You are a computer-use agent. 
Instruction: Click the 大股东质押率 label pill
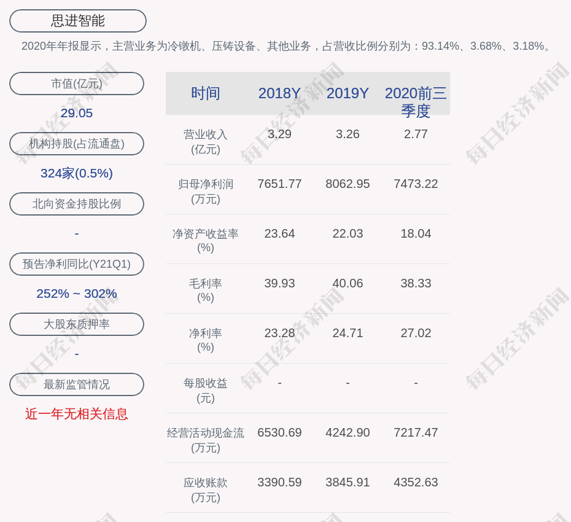pyautogui.click(x=77, y=324)
